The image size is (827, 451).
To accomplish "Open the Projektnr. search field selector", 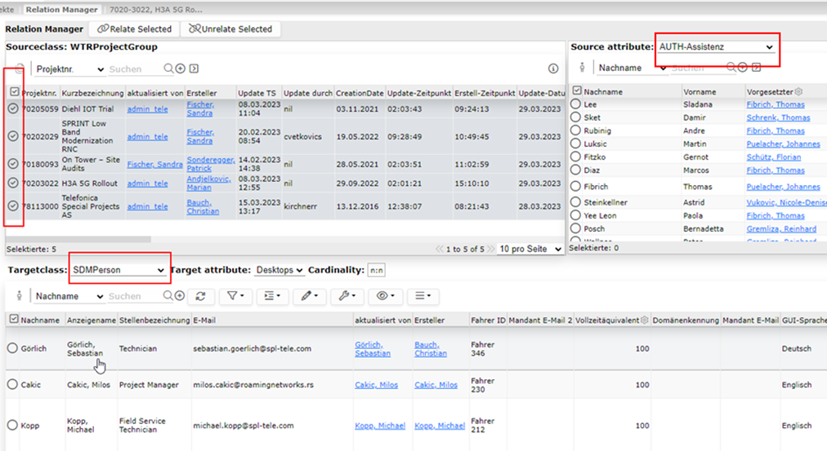I will coord(69,69).
